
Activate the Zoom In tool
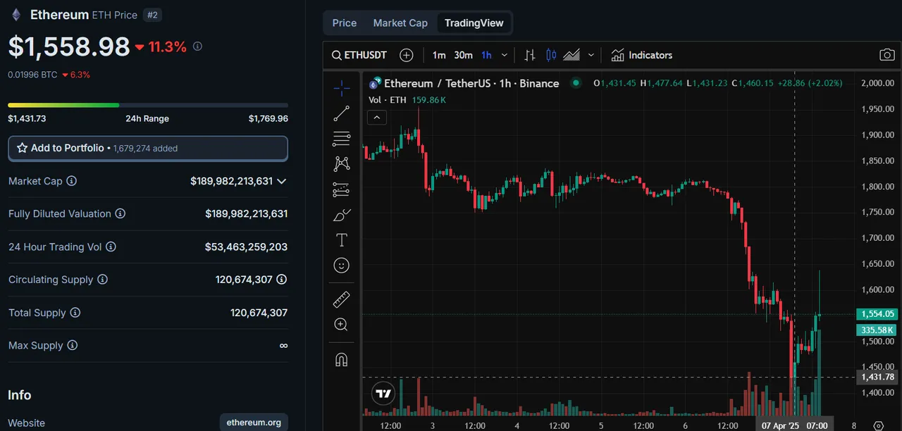(342, 325)
